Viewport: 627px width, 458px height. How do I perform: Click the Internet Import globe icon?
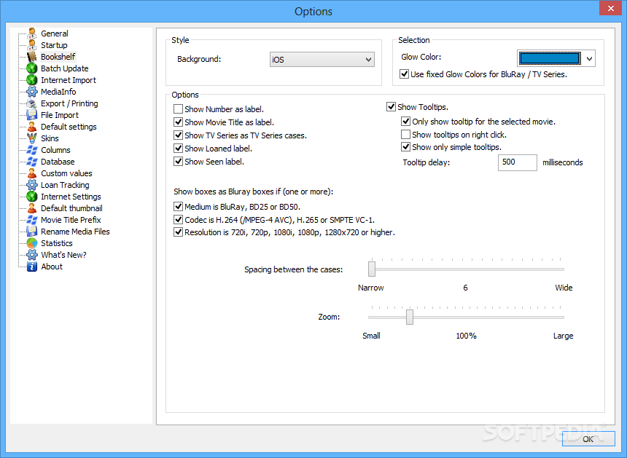(x=32, y=80)
